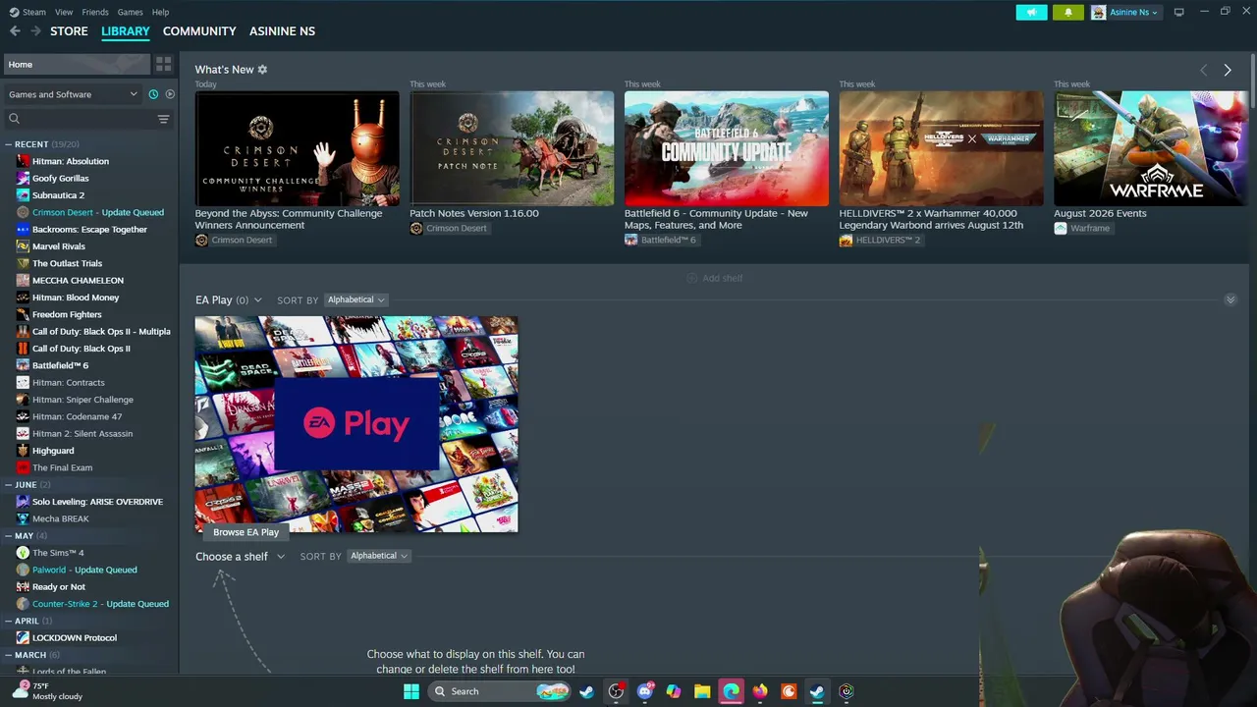Click the Browse EA Play button

pos(246,532)
